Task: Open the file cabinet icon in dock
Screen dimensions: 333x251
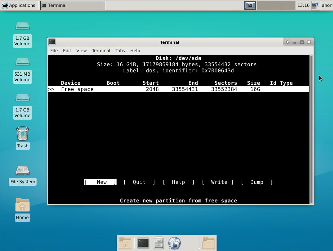Action: click(x=159, y=243)
